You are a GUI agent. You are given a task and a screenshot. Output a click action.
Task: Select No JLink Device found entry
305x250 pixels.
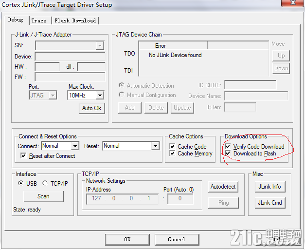pyautogui.click(x=175, y=55)
